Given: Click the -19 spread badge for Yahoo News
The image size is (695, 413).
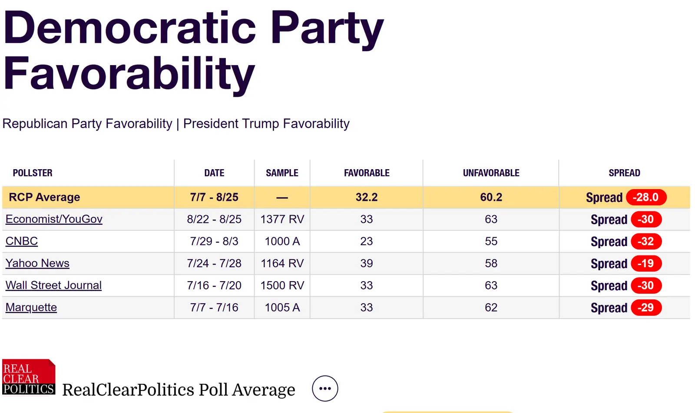Looking at the screenshot, I should click(x=646, y=263).
